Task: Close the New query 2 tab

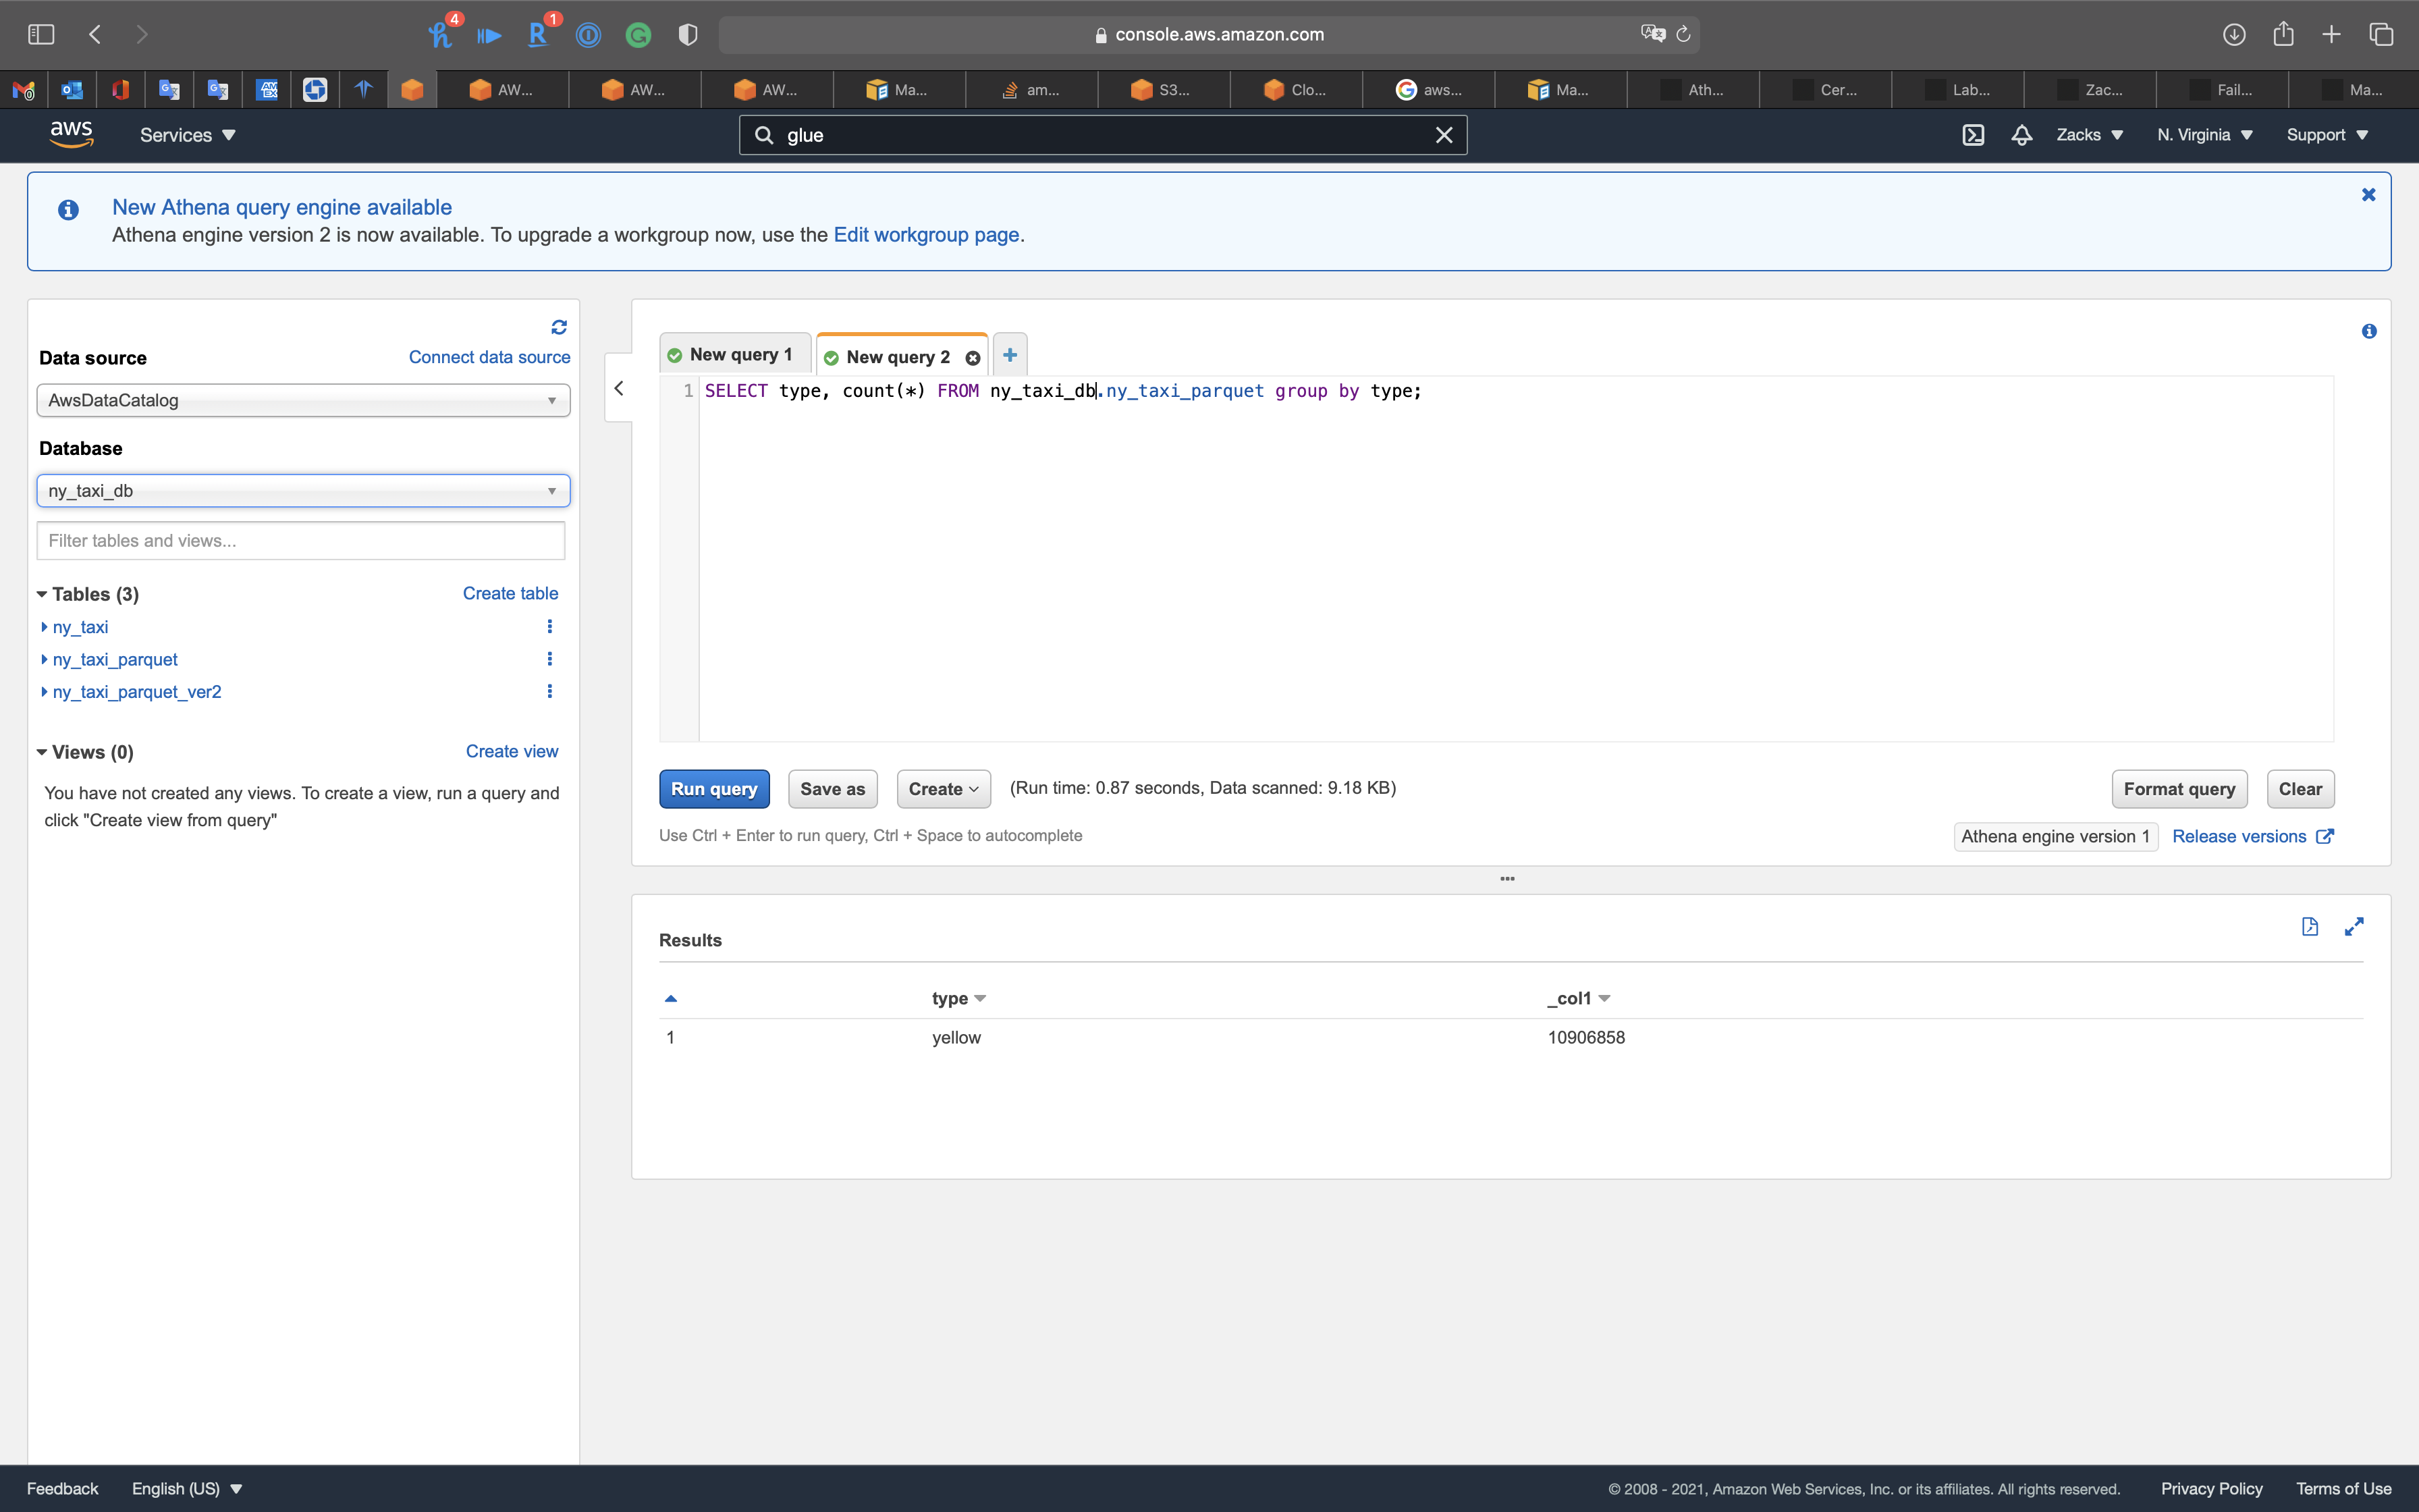Action: point(973,358)
